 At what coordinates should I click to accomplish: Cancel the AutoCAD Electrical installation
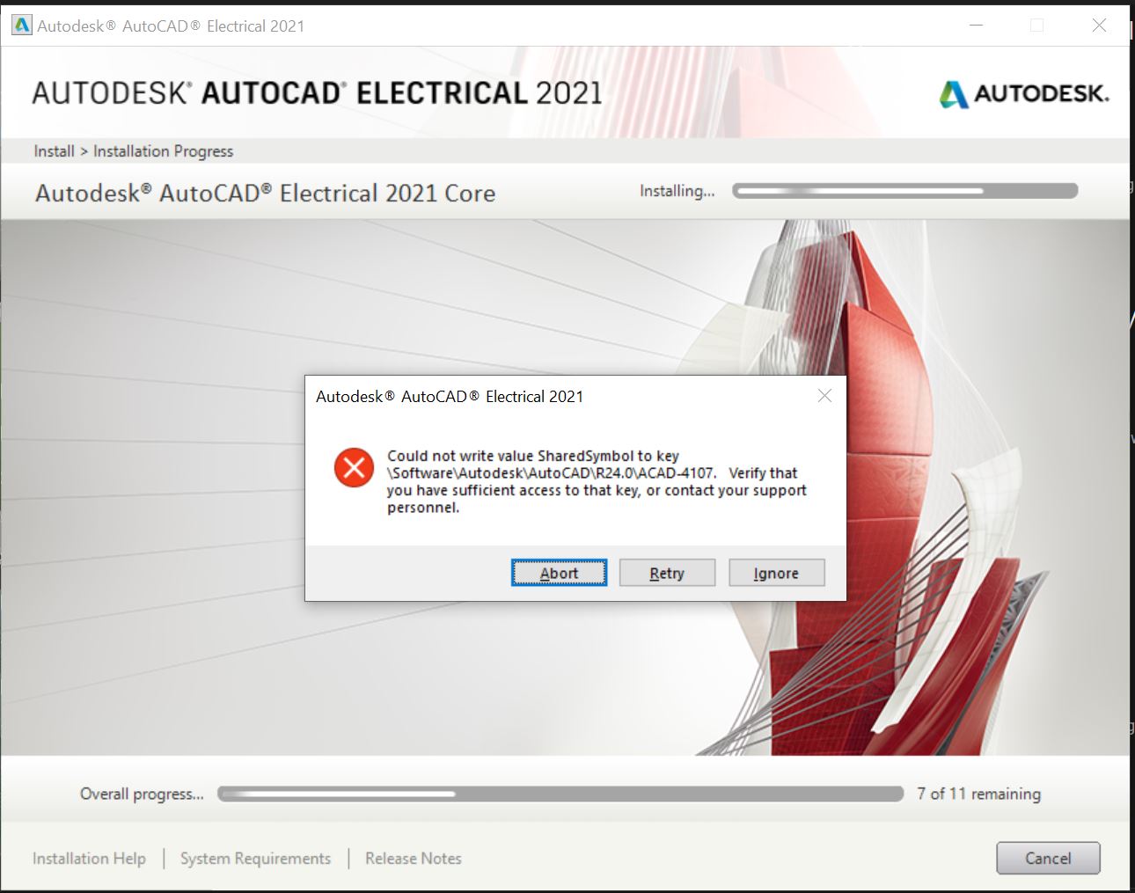1047,858
